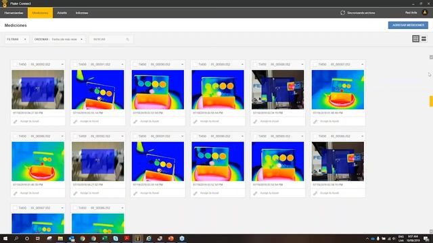Click wrench icon on second-row IR_00092 card
This screenshot has height=243, width=433.
coord(75,193)
